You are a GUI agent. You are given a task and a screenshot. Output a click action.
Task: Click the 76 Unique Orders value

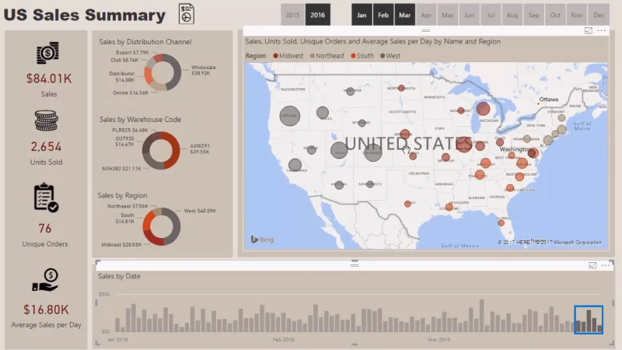coord(45,228)
